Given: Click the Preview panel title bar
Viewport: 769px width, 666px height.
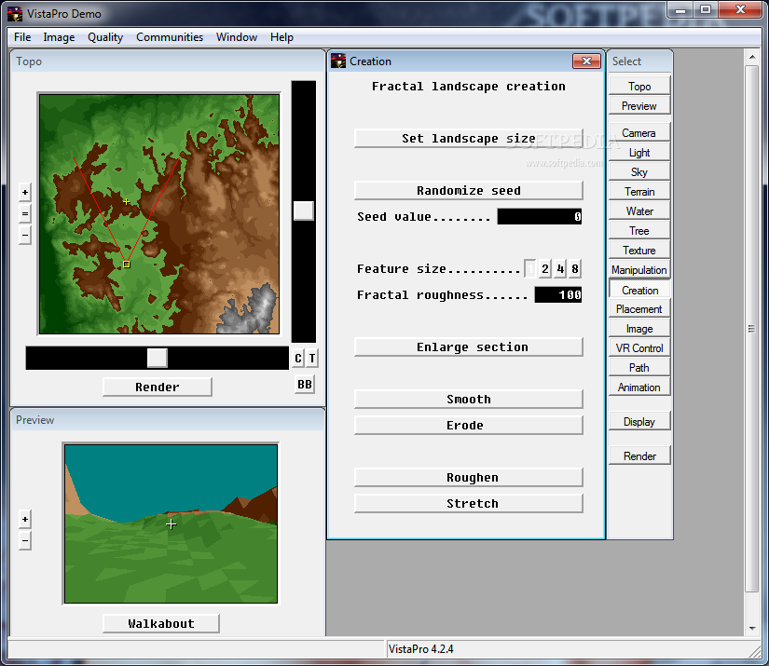Looking at the screenshot, I should click(168, 420).
